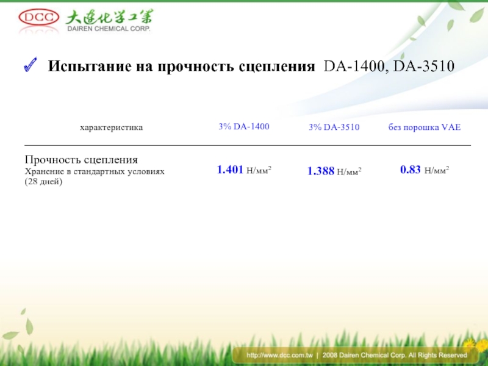Select the 1.388 Н/мм² value
This screenshot has height=366, width=488.
click(x=334, y=172)
